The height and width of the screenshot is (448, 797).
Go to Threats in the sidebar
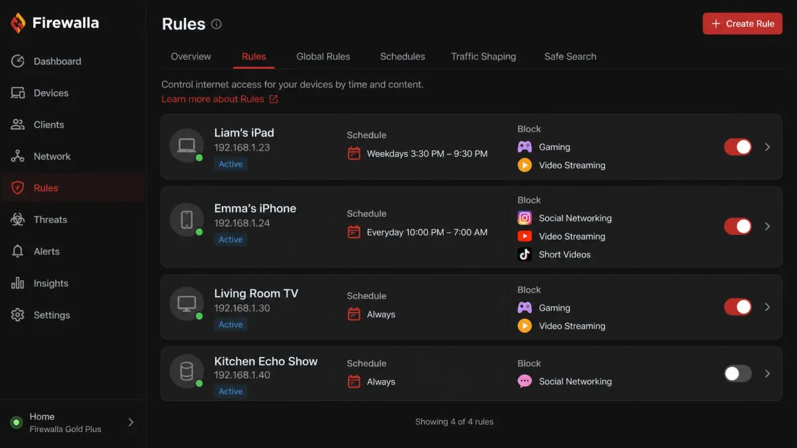(73, 220)
